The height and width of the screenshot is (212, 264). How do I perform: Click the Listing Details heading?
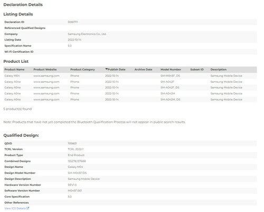coord(18,14)
